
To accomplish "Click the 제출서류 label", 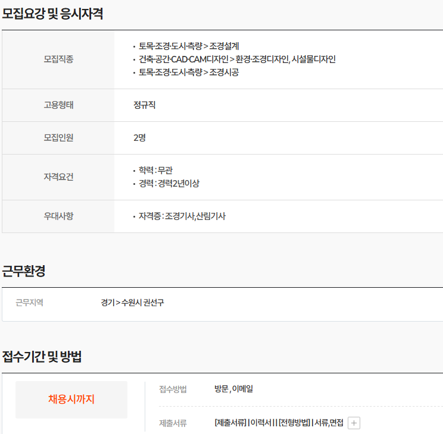I will pos(173,423).
